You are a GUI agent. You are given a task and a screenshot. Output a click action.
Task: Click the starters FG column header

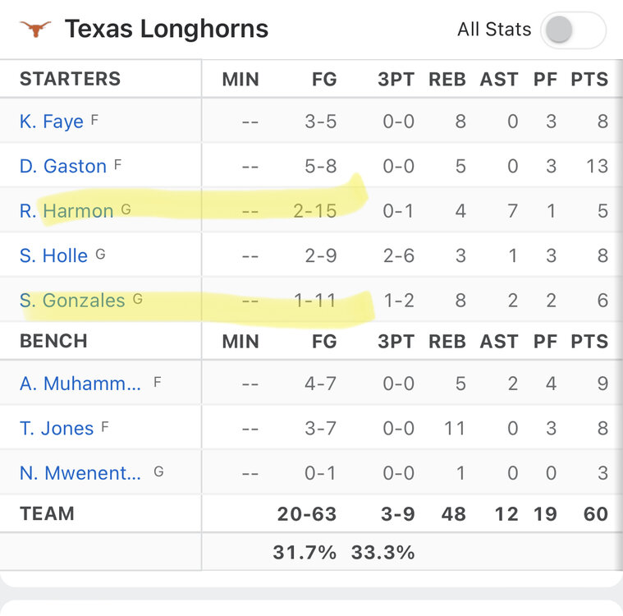(x=324, y=80)
